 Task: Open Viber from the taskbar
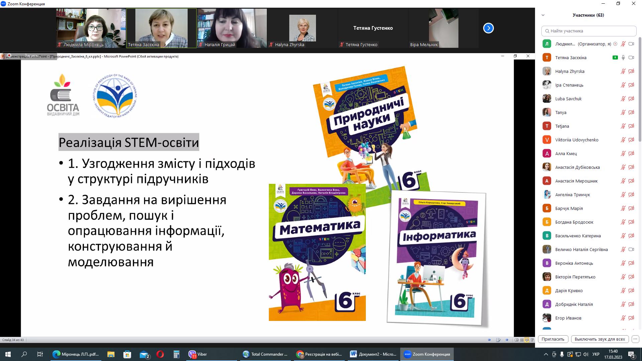pyautogui.click(x=198, y=354)
